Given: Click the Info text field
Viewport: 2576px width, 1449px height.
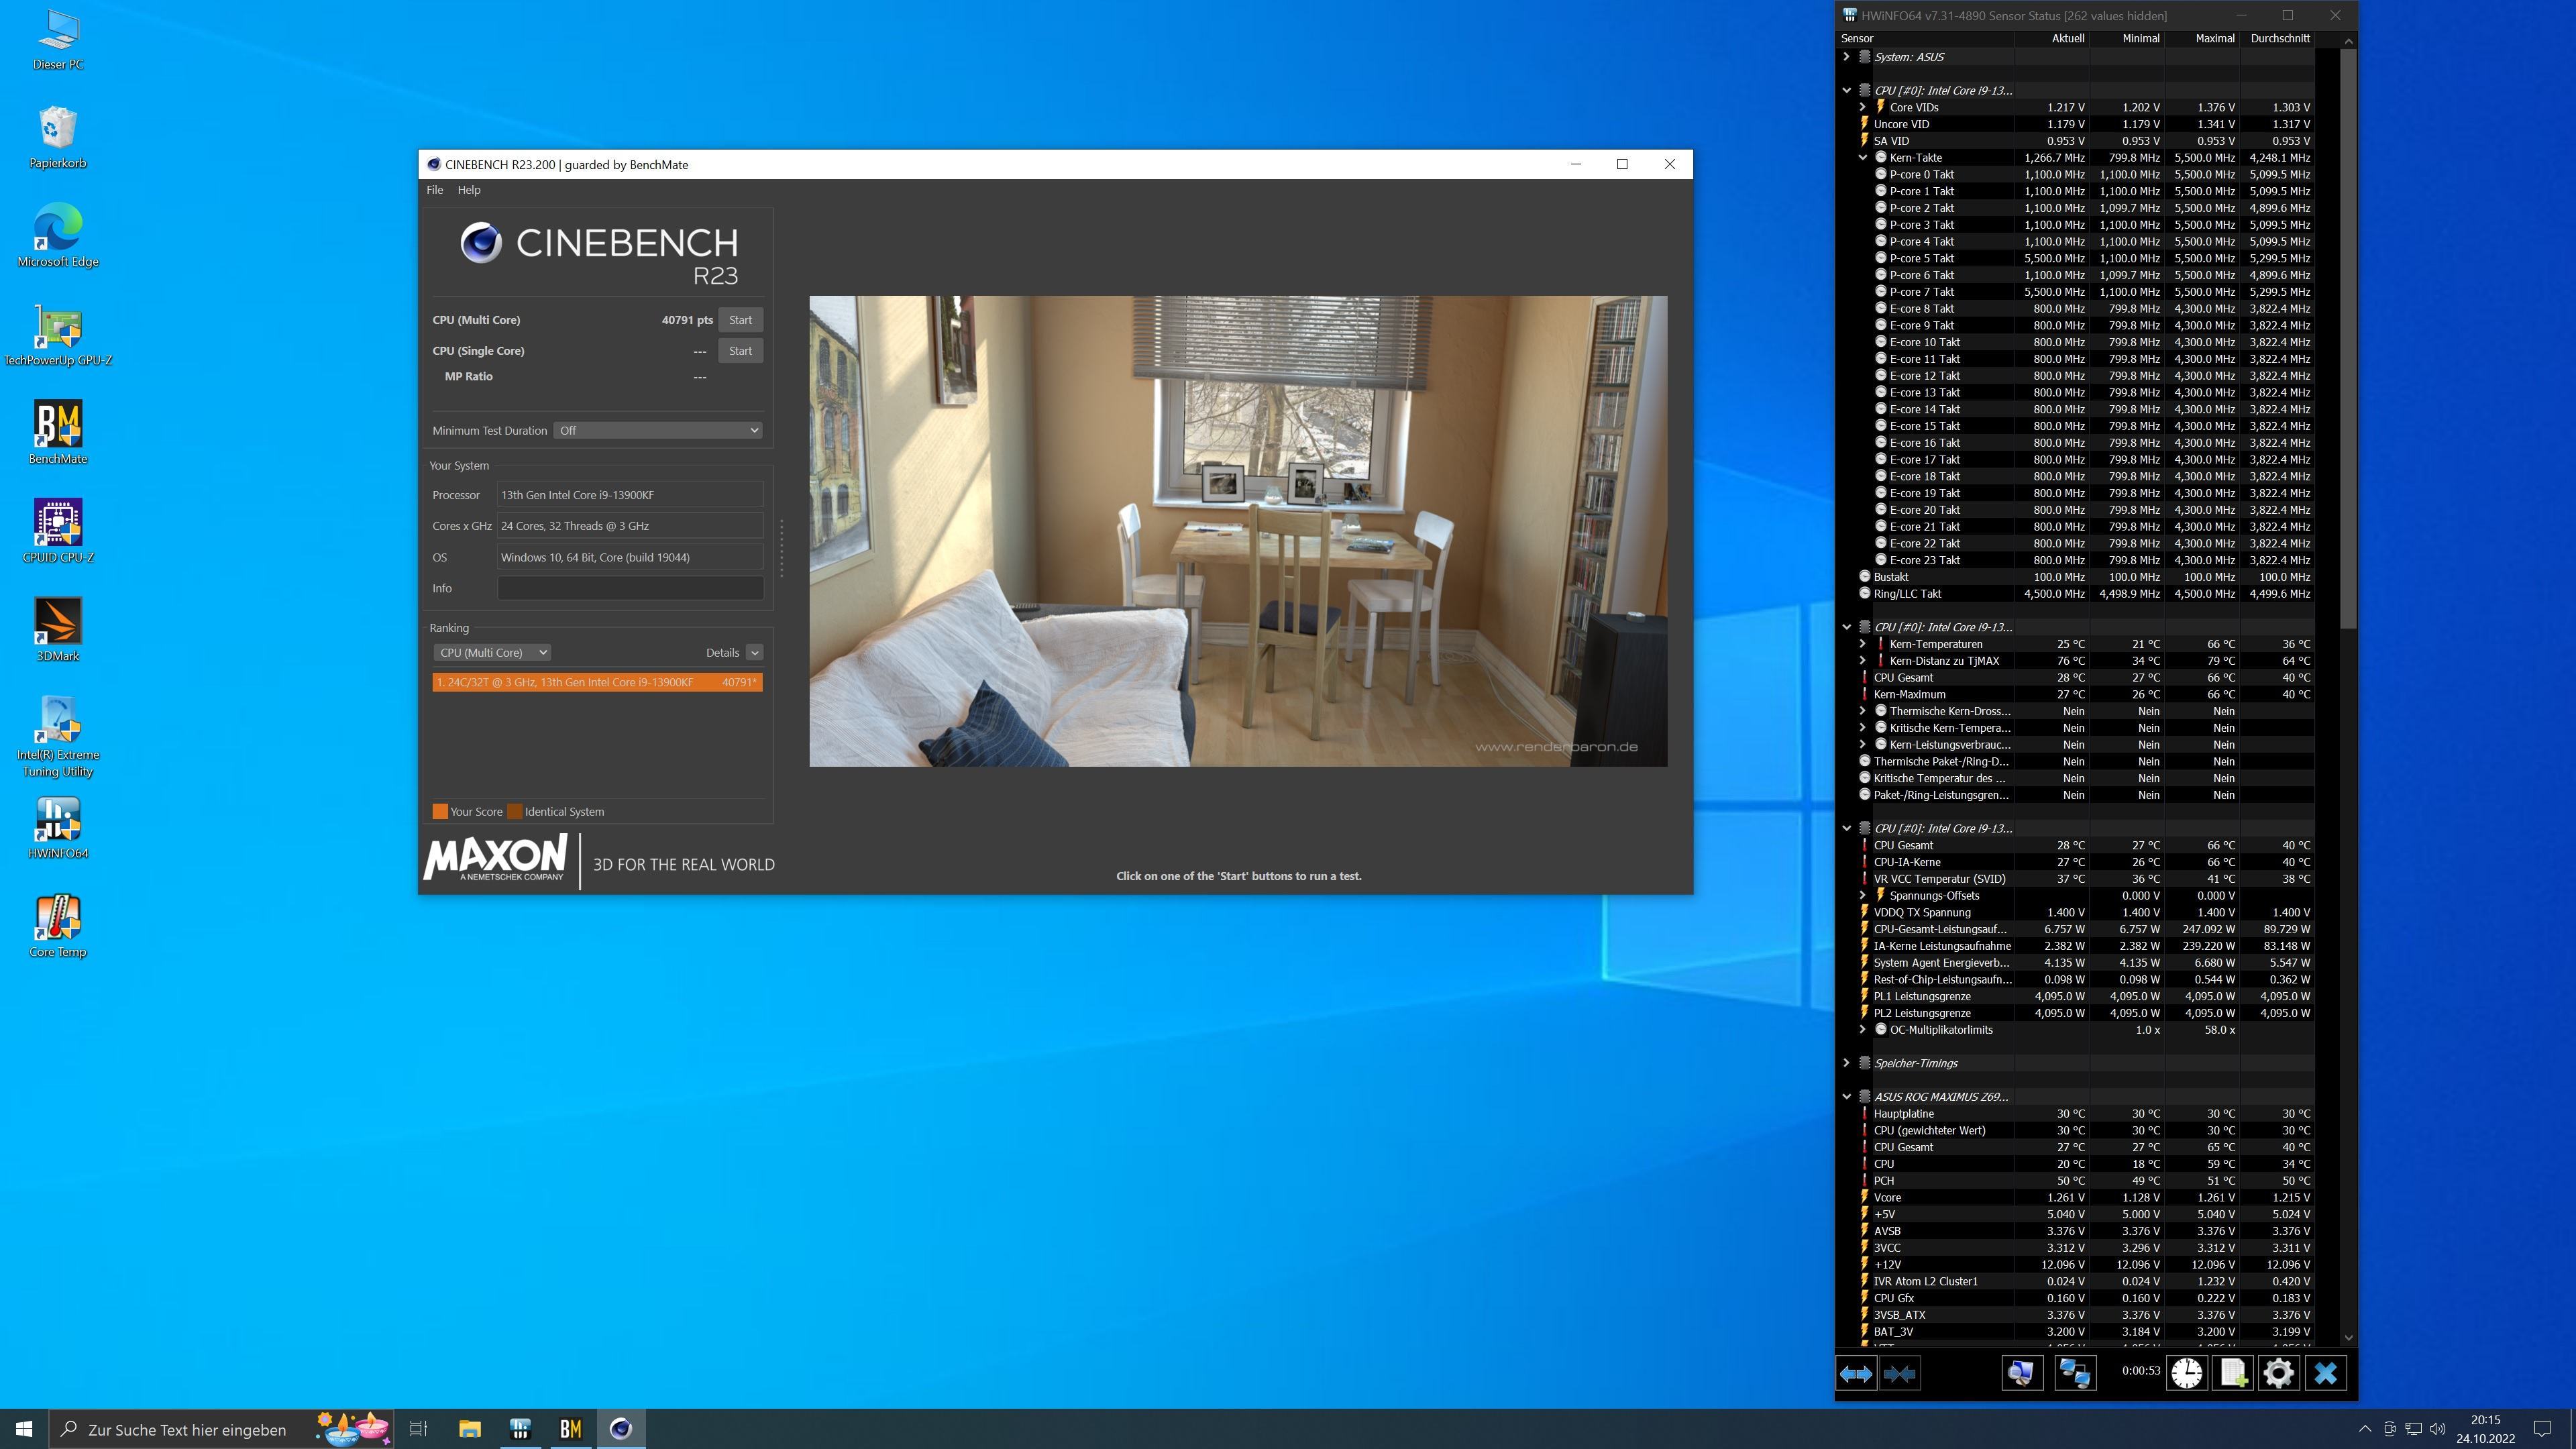Looking at the screenshot, I should 630,589.
